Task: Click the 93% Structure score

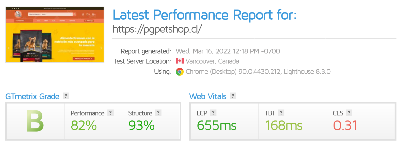Action: coord(141,125)
